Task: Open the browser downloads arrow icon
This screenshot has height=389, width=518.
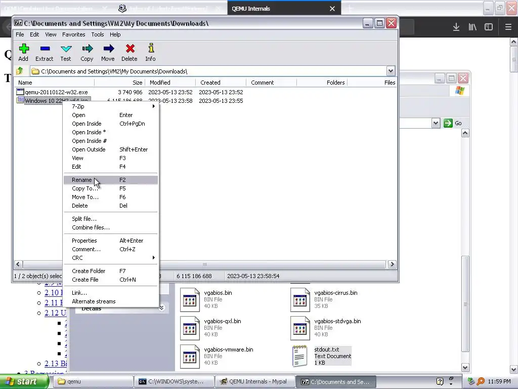Action: (456, 27)
